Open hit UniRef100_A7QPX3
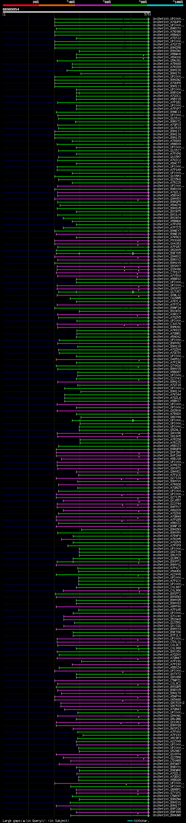 [x=167, y=125]
